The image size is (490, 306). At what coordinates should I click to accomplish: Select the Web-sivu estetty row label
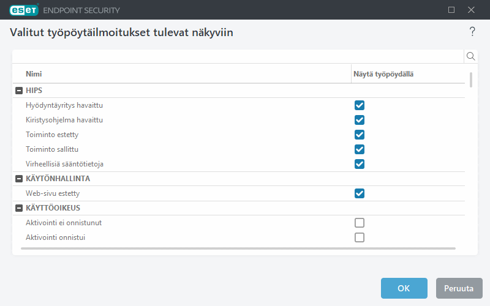pyautogui.click(x=53, y=193)
